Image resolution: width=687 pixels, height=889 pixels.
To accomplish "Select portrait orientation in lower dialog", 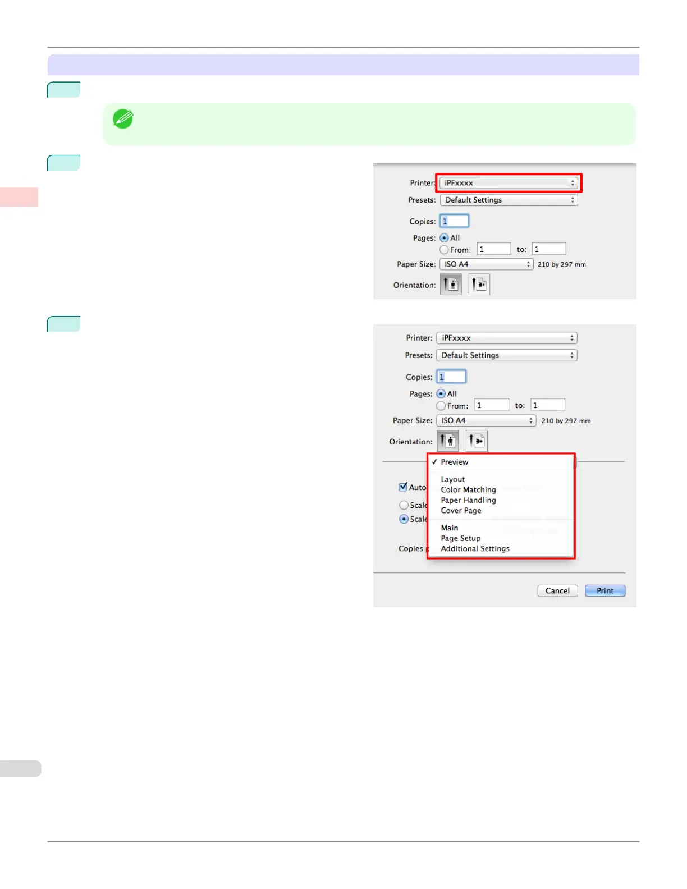I will [x=448, y=441].
